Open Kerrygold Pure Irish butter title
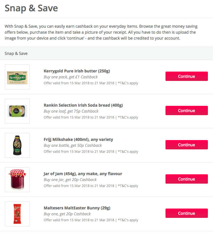The height and width of the screenshot is (234, 213). pos(77,71)
